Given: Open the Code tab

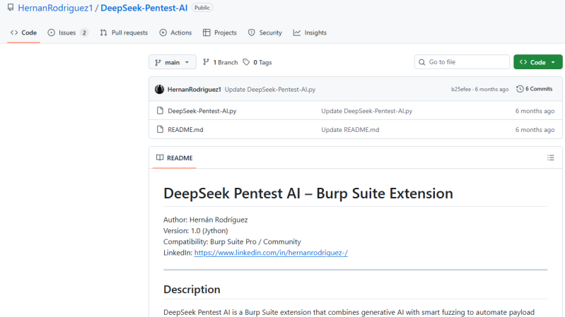Looking at the screenshot, I should [23, 32].
